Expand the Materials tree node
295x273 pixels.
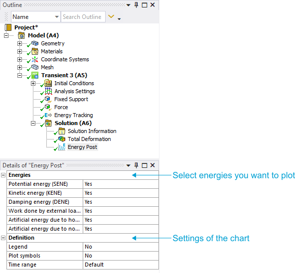pyautogui.click(x=19, y=51)
